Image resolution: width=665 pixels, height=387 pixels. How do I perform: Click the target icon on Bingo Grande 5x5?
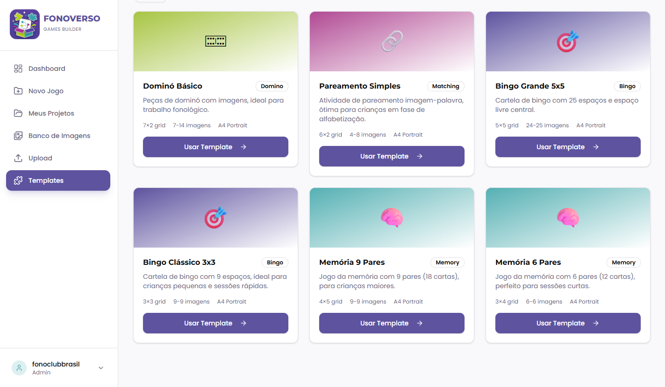(568, 41)
